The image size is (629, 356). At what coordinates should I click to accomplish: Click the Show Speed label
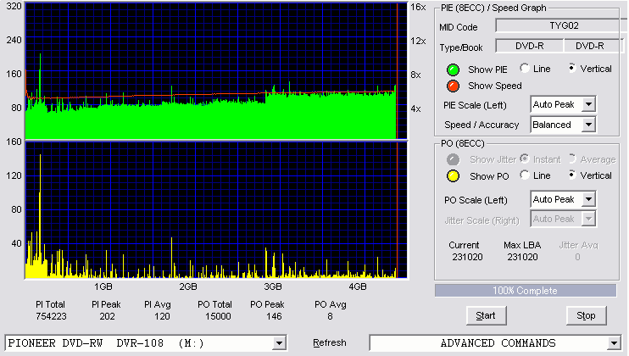point(494,86)
